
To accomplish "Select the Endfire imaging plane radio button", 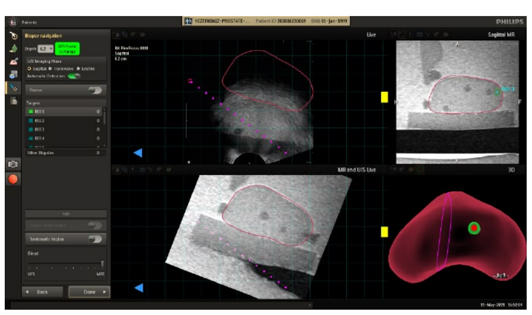I will [x=78, y=69].
